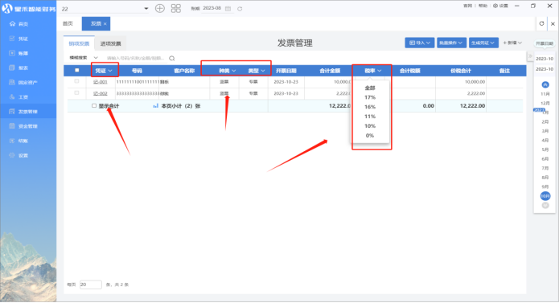Click the round up-arrow in month list
559x303 pixels.
pyautogui.click(x=545, y=84)
